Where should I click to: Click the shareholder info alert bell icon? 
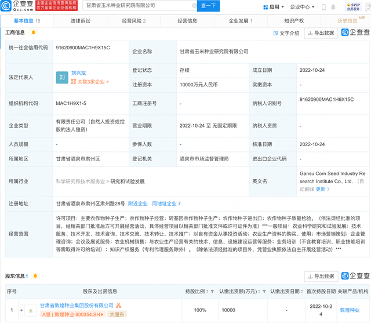pyautogui.click(x=35, y=276)
